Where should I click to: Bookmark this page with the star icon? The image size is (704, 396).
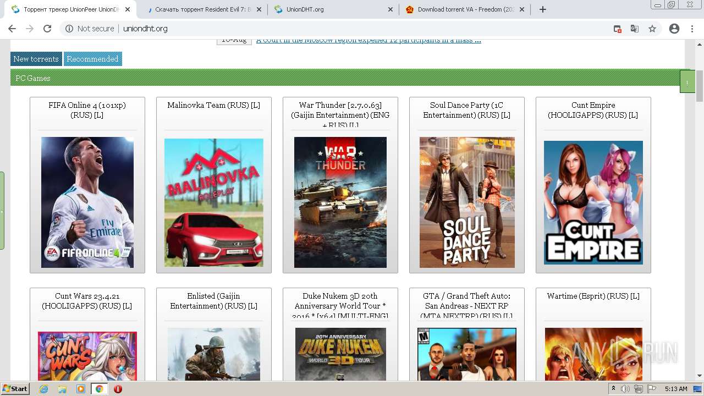click(652, 29)
